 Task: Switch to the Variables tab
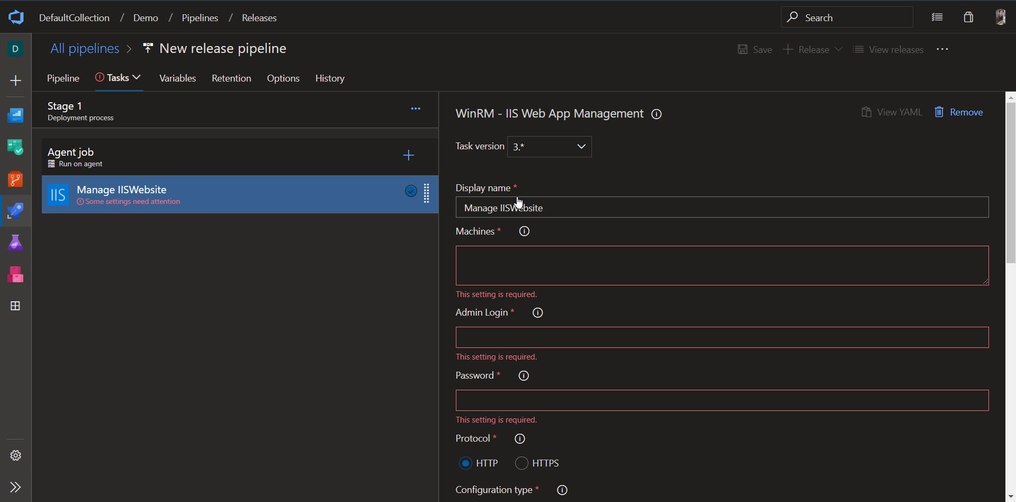click(x=178, y=78)
